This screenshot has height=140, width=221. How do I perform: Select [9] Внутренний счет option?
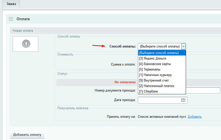[154, 80]
